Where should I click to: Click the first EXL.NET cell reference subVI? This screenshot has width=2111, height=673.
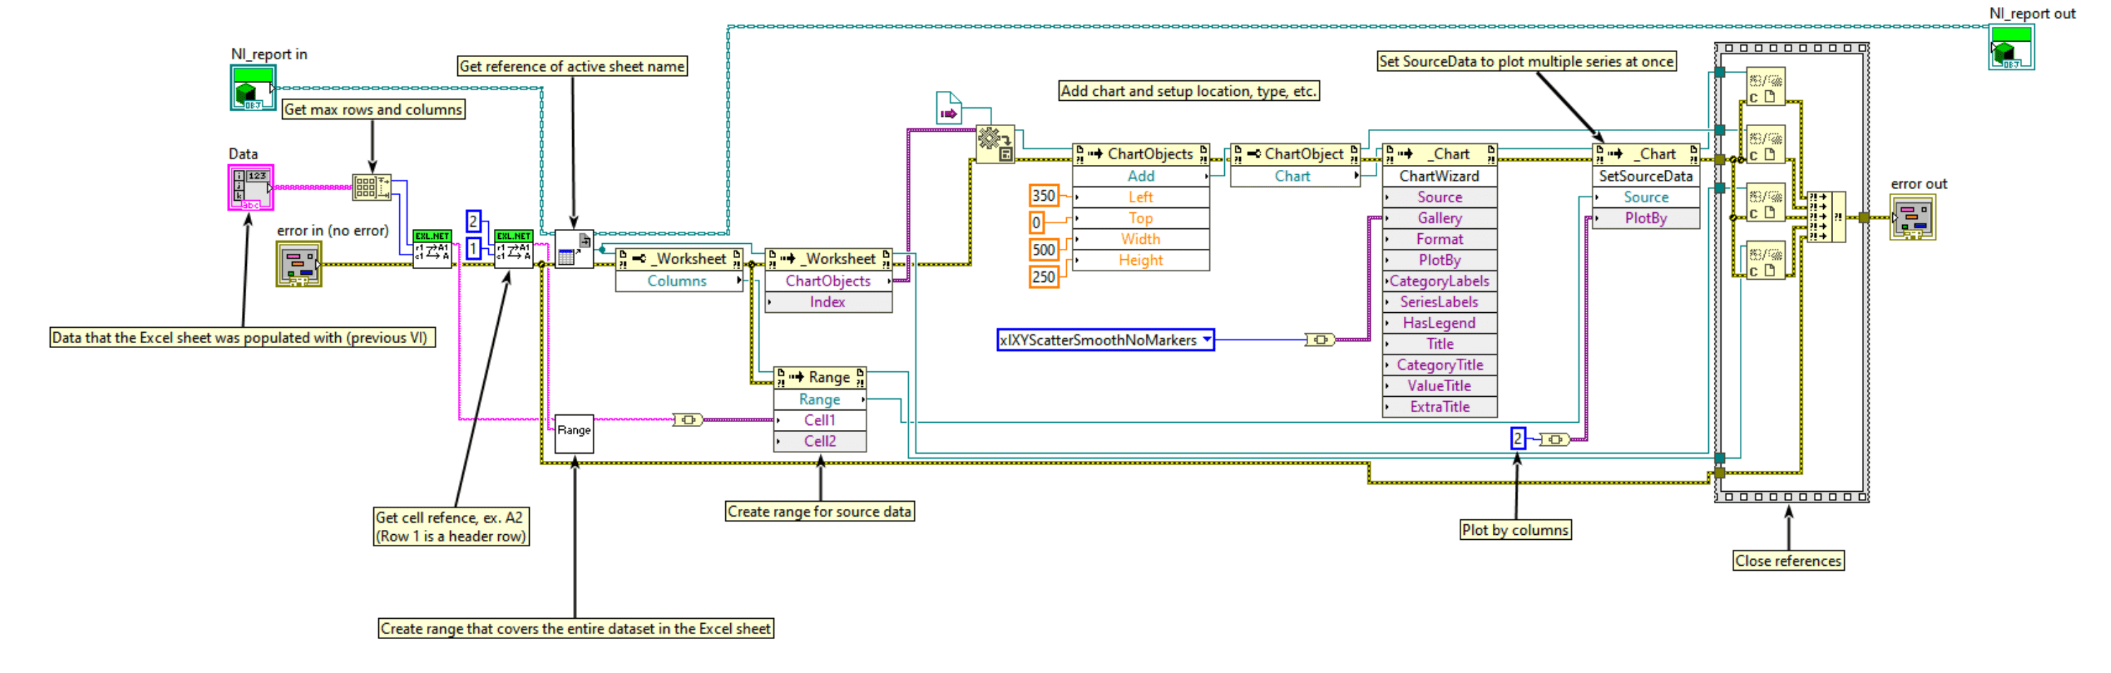(432, 249)
